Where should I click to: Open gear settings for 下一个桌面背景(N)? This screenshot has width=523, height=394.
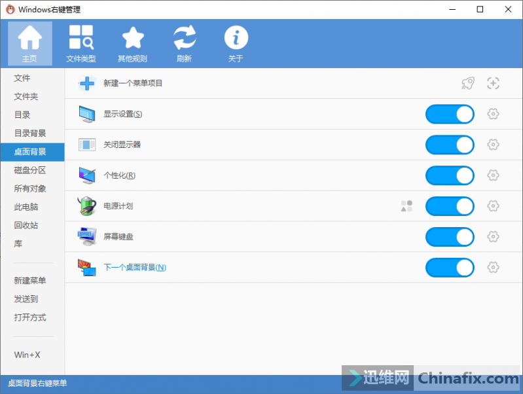(x=493, y=267)
